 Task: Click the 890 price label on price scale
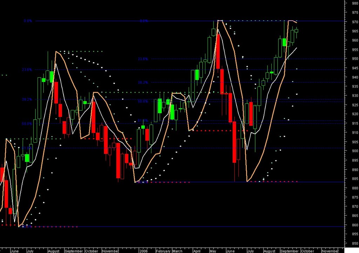tap(355, 170)
